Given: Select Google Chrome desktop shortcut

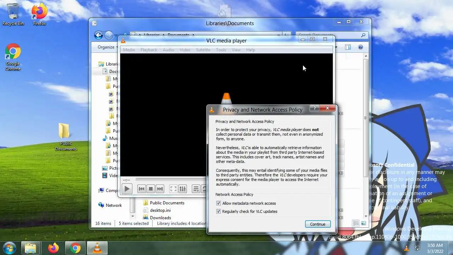Looking at the screenshot, I should tap(13, 57).
